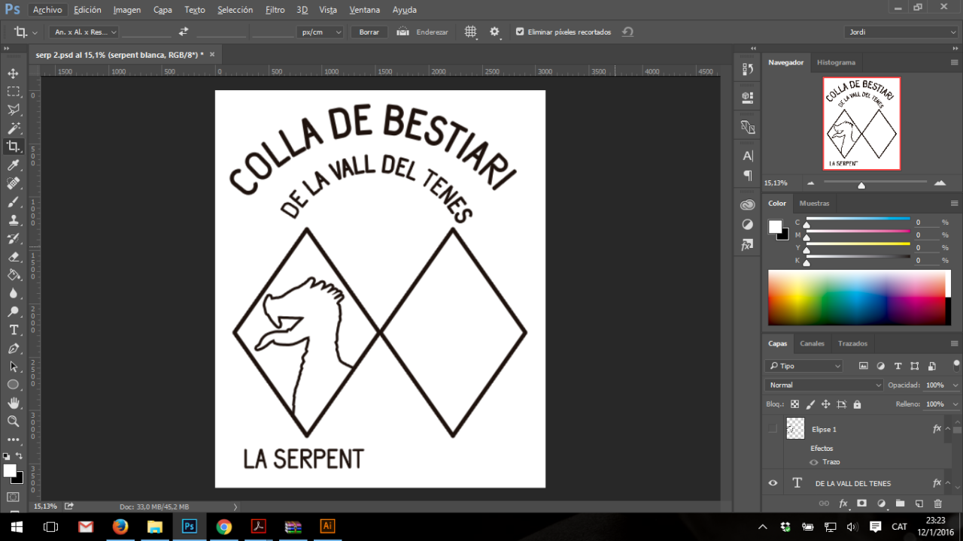Image resolution: width=963 pixels, height=541 pixels.
Task: Open the Filtro menu
Action: 275,10
